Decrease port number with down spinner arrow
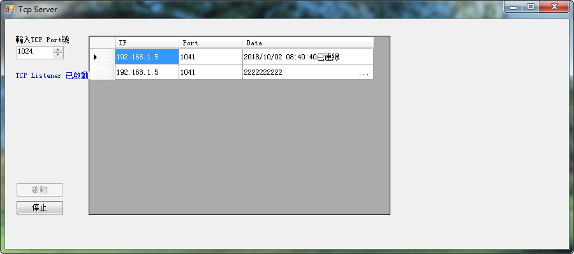The width and height of the screenshot is (574, 254). point(58,55)
